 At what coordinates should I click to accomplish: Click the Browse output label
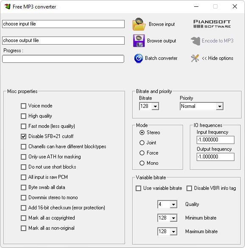pos(161,41)
